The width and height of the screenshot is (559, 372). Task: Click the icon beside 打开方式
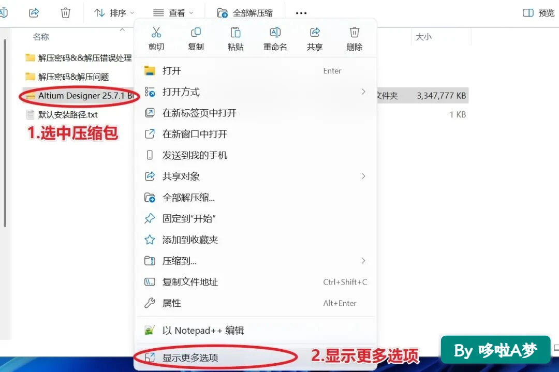tap(150, 92)
